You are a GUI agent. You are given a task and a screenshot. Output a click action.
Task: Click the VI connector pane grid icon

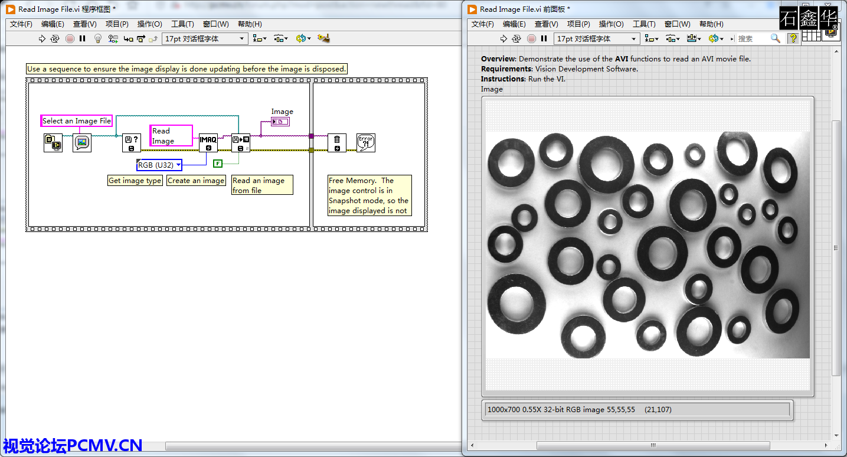tap(810, 36)
